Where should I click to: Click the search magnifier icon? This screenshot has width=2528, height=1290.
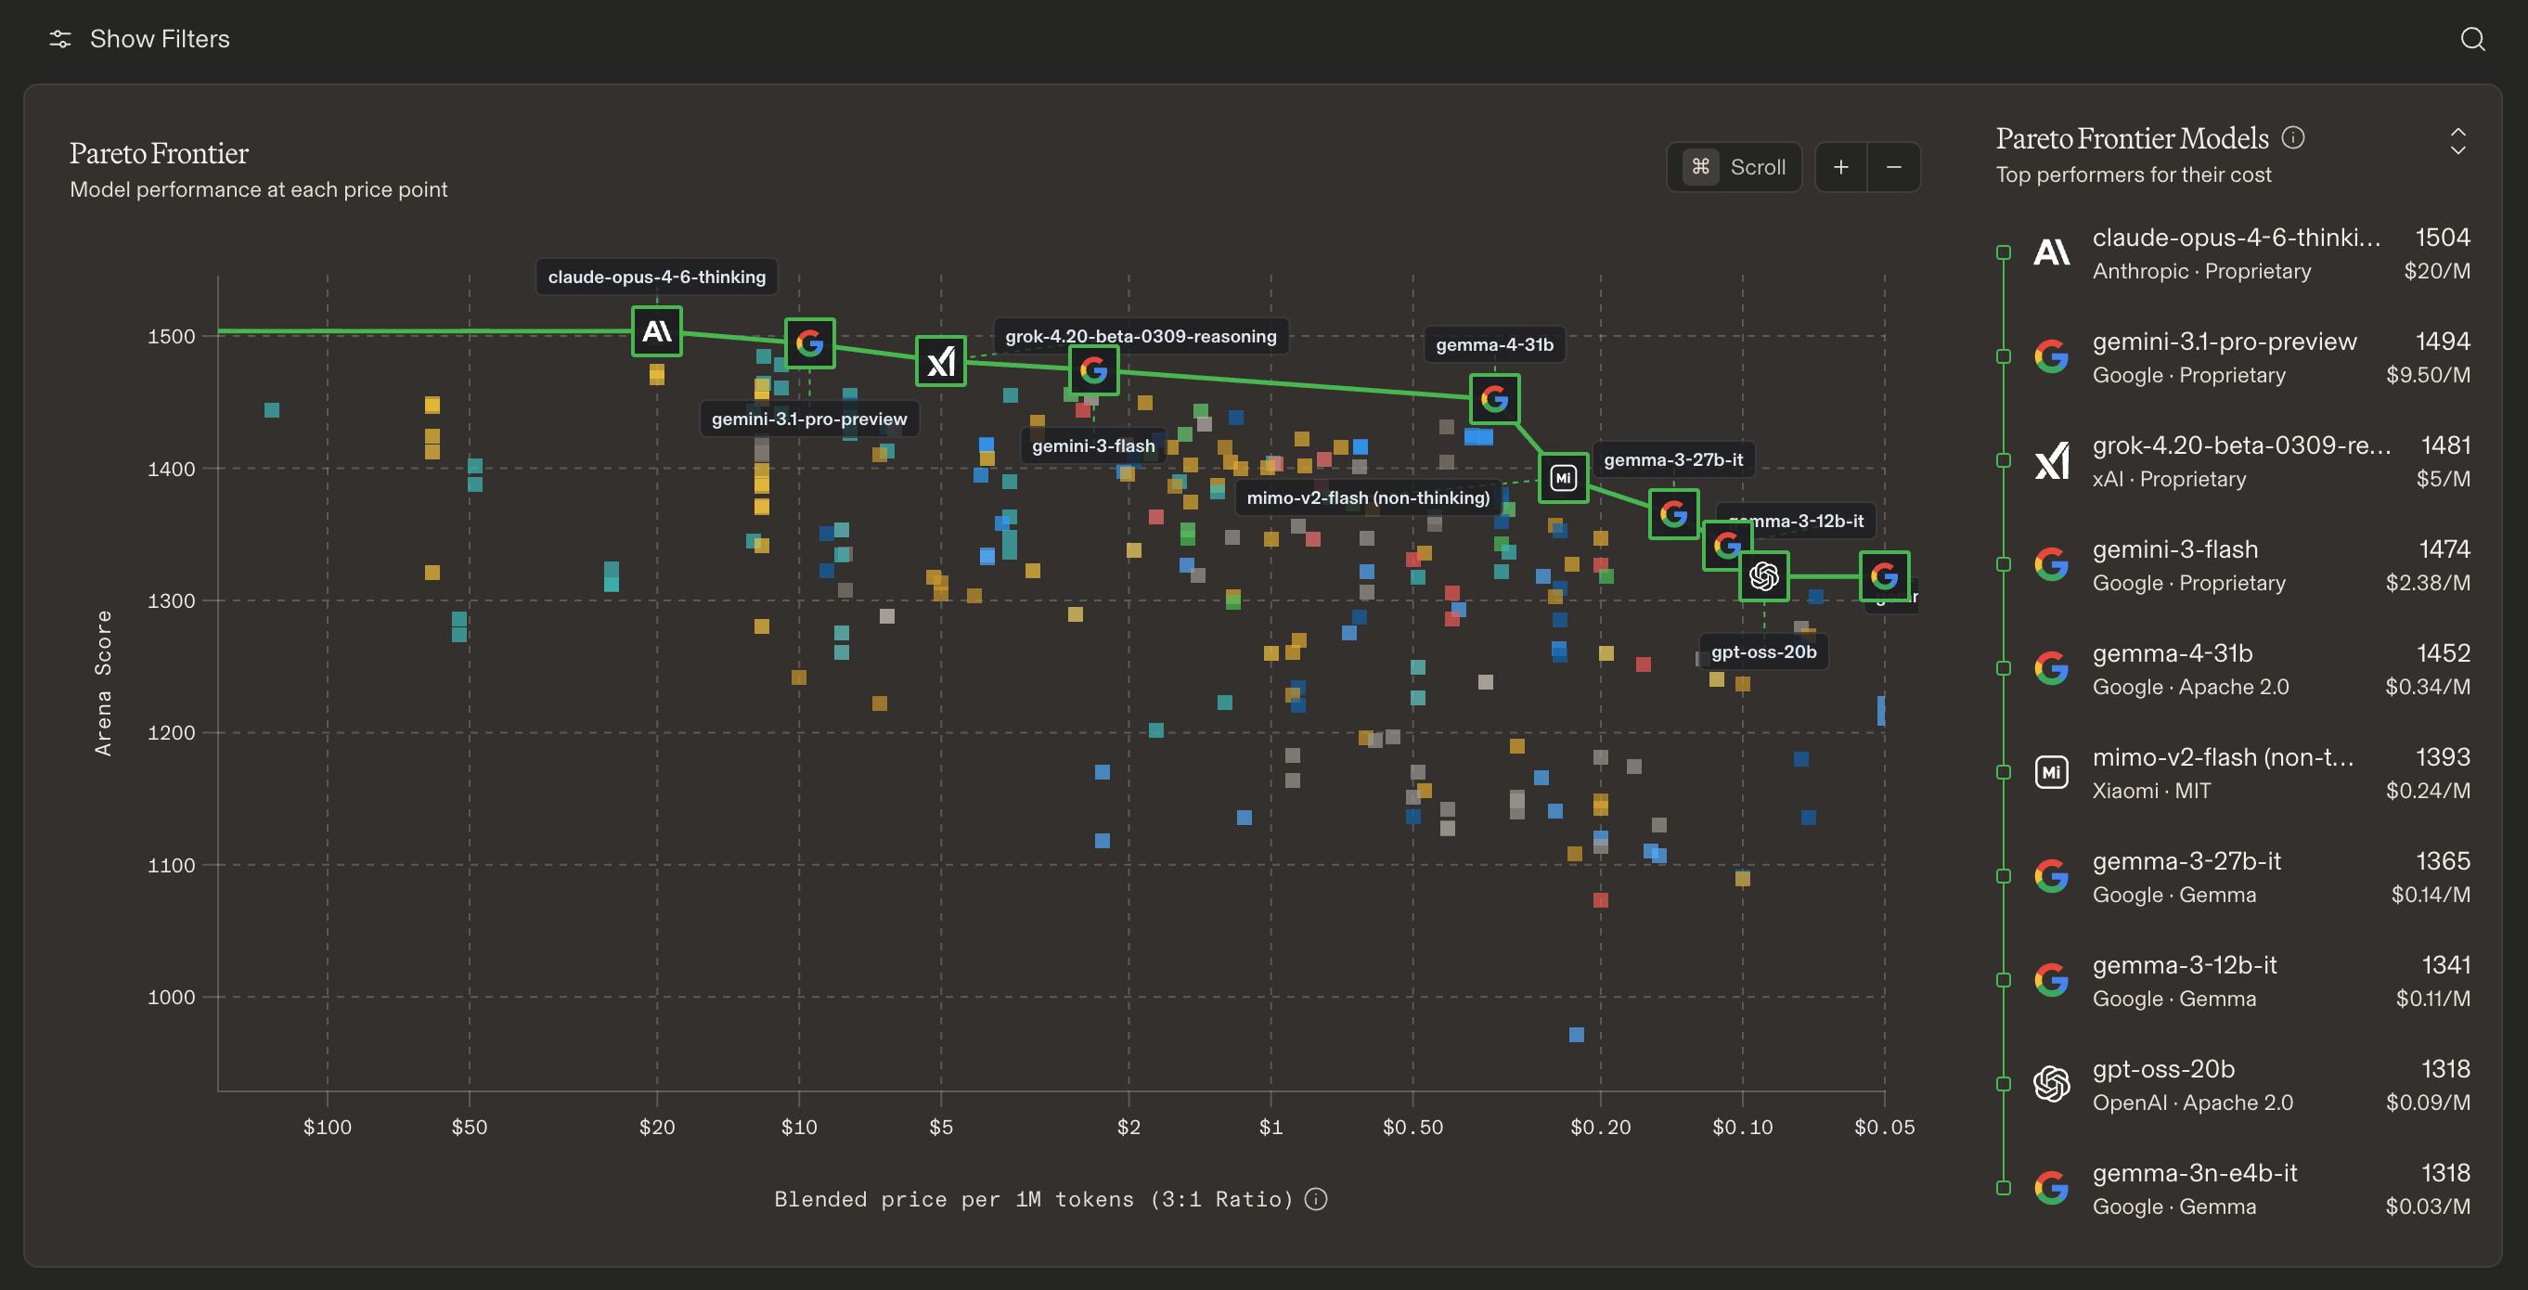coord(2472,39)
